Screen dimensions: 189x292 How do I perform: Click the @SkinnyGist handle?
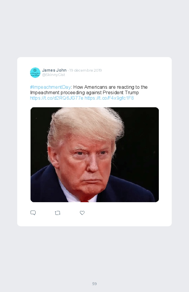point(53,75)
